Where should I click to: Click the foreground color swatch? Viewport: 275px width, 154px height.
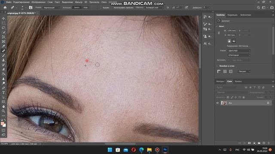(x=2, y=124)
